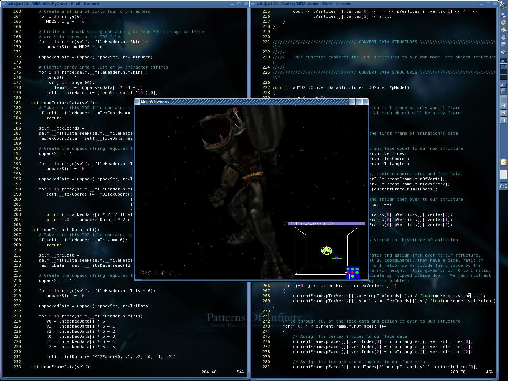
Task: Click cursor position '268,78' in right Konsole
Action: tap(458, 372)
